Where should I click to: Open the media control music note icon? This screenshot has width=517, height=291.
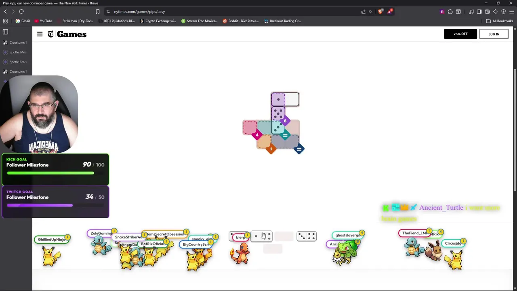[x=471, y=12]
